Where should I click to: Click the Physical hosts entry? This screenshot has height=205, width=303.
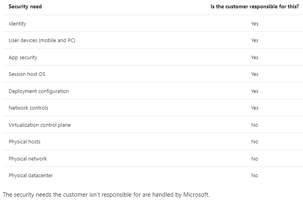[x=25, y=142]
